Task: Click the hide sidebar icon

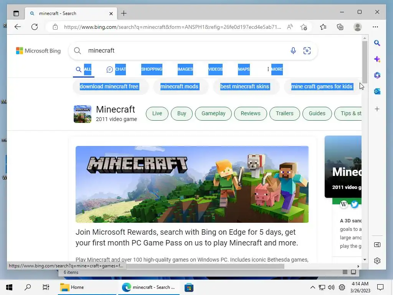Action: (377, 245)
